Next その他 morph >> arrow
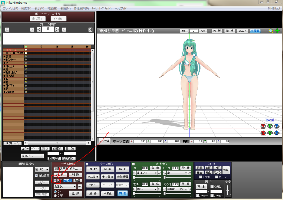 (x=190, y=189)
